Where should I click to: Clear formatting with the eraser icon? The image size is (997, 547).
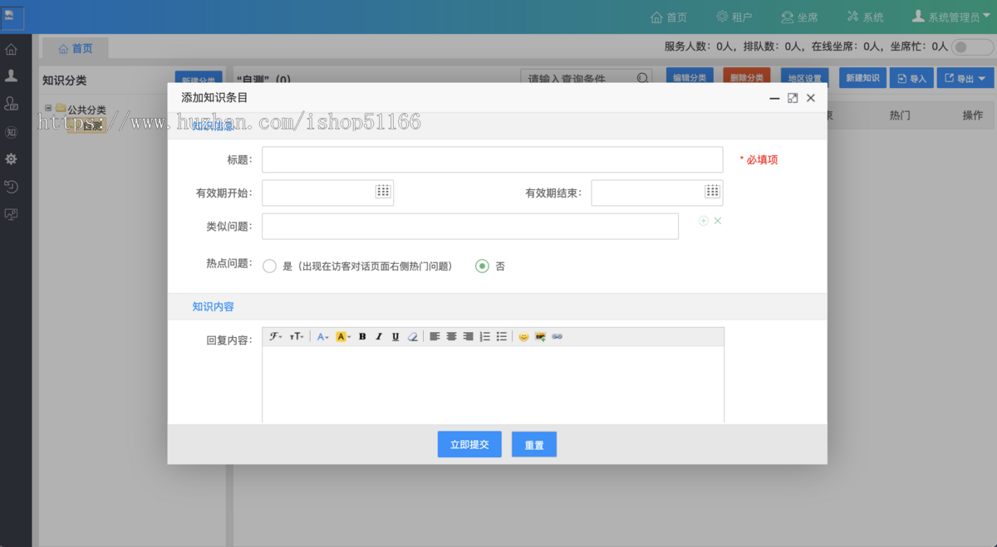(x=413, y=336)
